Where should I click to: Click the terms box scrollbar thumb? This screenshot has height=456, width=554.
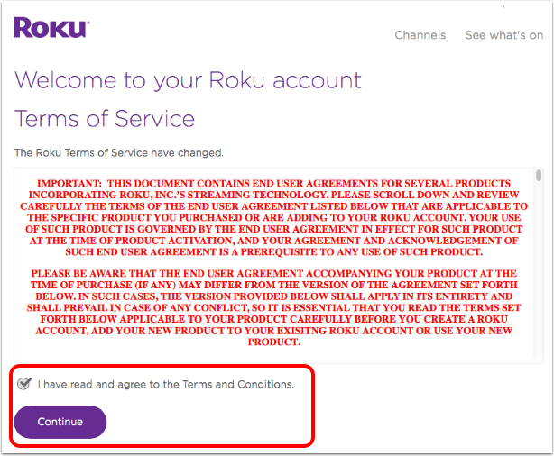point(539,176)
